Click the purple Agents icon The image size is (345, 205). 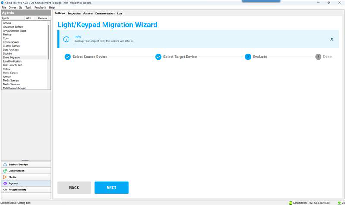5,183
